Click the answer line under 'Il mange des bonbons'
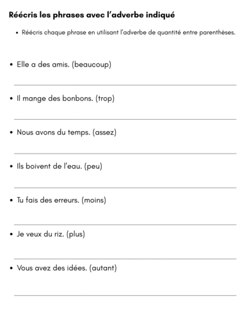The height and width of the screenshot is (320, 247). 125,119
